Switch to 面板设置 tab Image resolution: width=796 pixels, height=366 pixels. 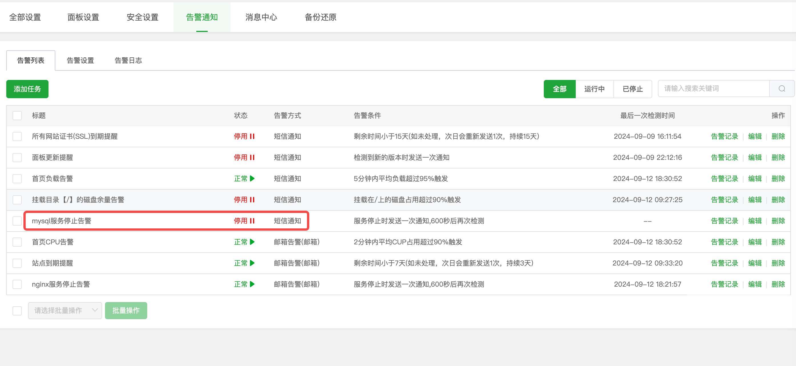(83, 17)
